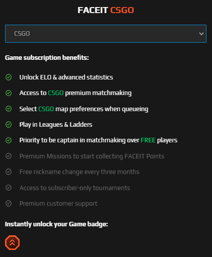Viewport: 212px width, 257px height.
Task: Click checkmark icon beside Unlock ELO statistics
Action: (x=9, y=77)
